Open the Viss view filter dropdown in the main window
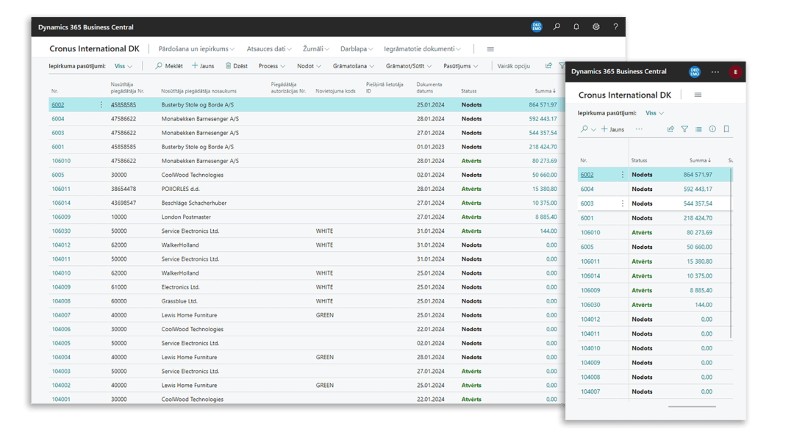 124,66
